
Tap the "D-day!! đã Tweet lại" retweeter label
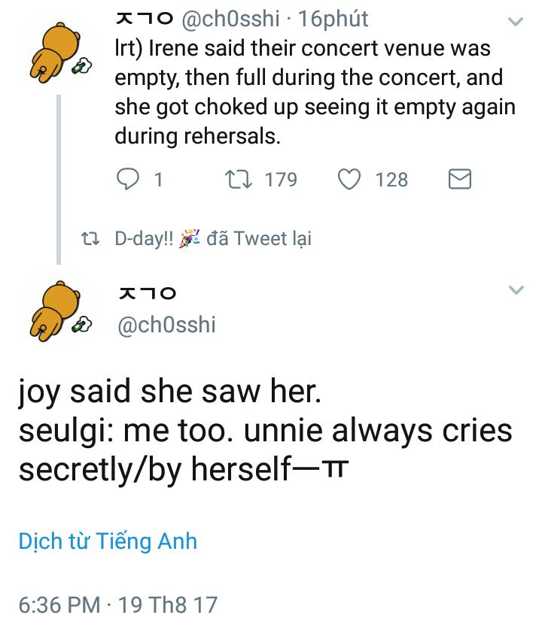pyautogui.click(x=213, y=239)
